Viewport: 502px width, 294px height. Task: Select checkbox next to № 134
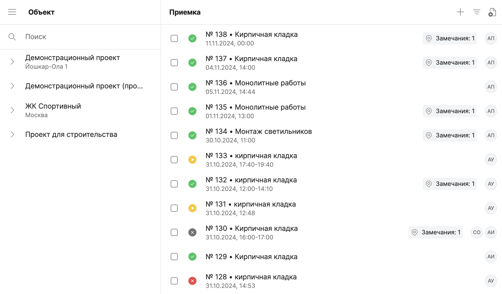tap(174, 135)
